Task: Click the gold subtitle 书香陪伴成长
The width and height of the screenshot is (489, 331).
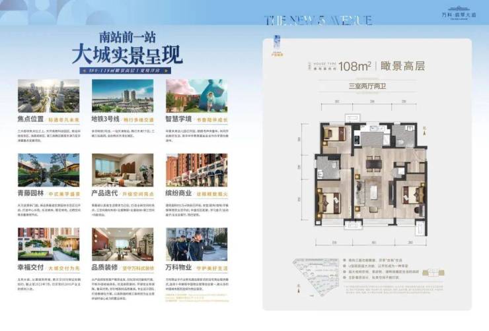Action: pyautogui.click(x=212, y=120)
